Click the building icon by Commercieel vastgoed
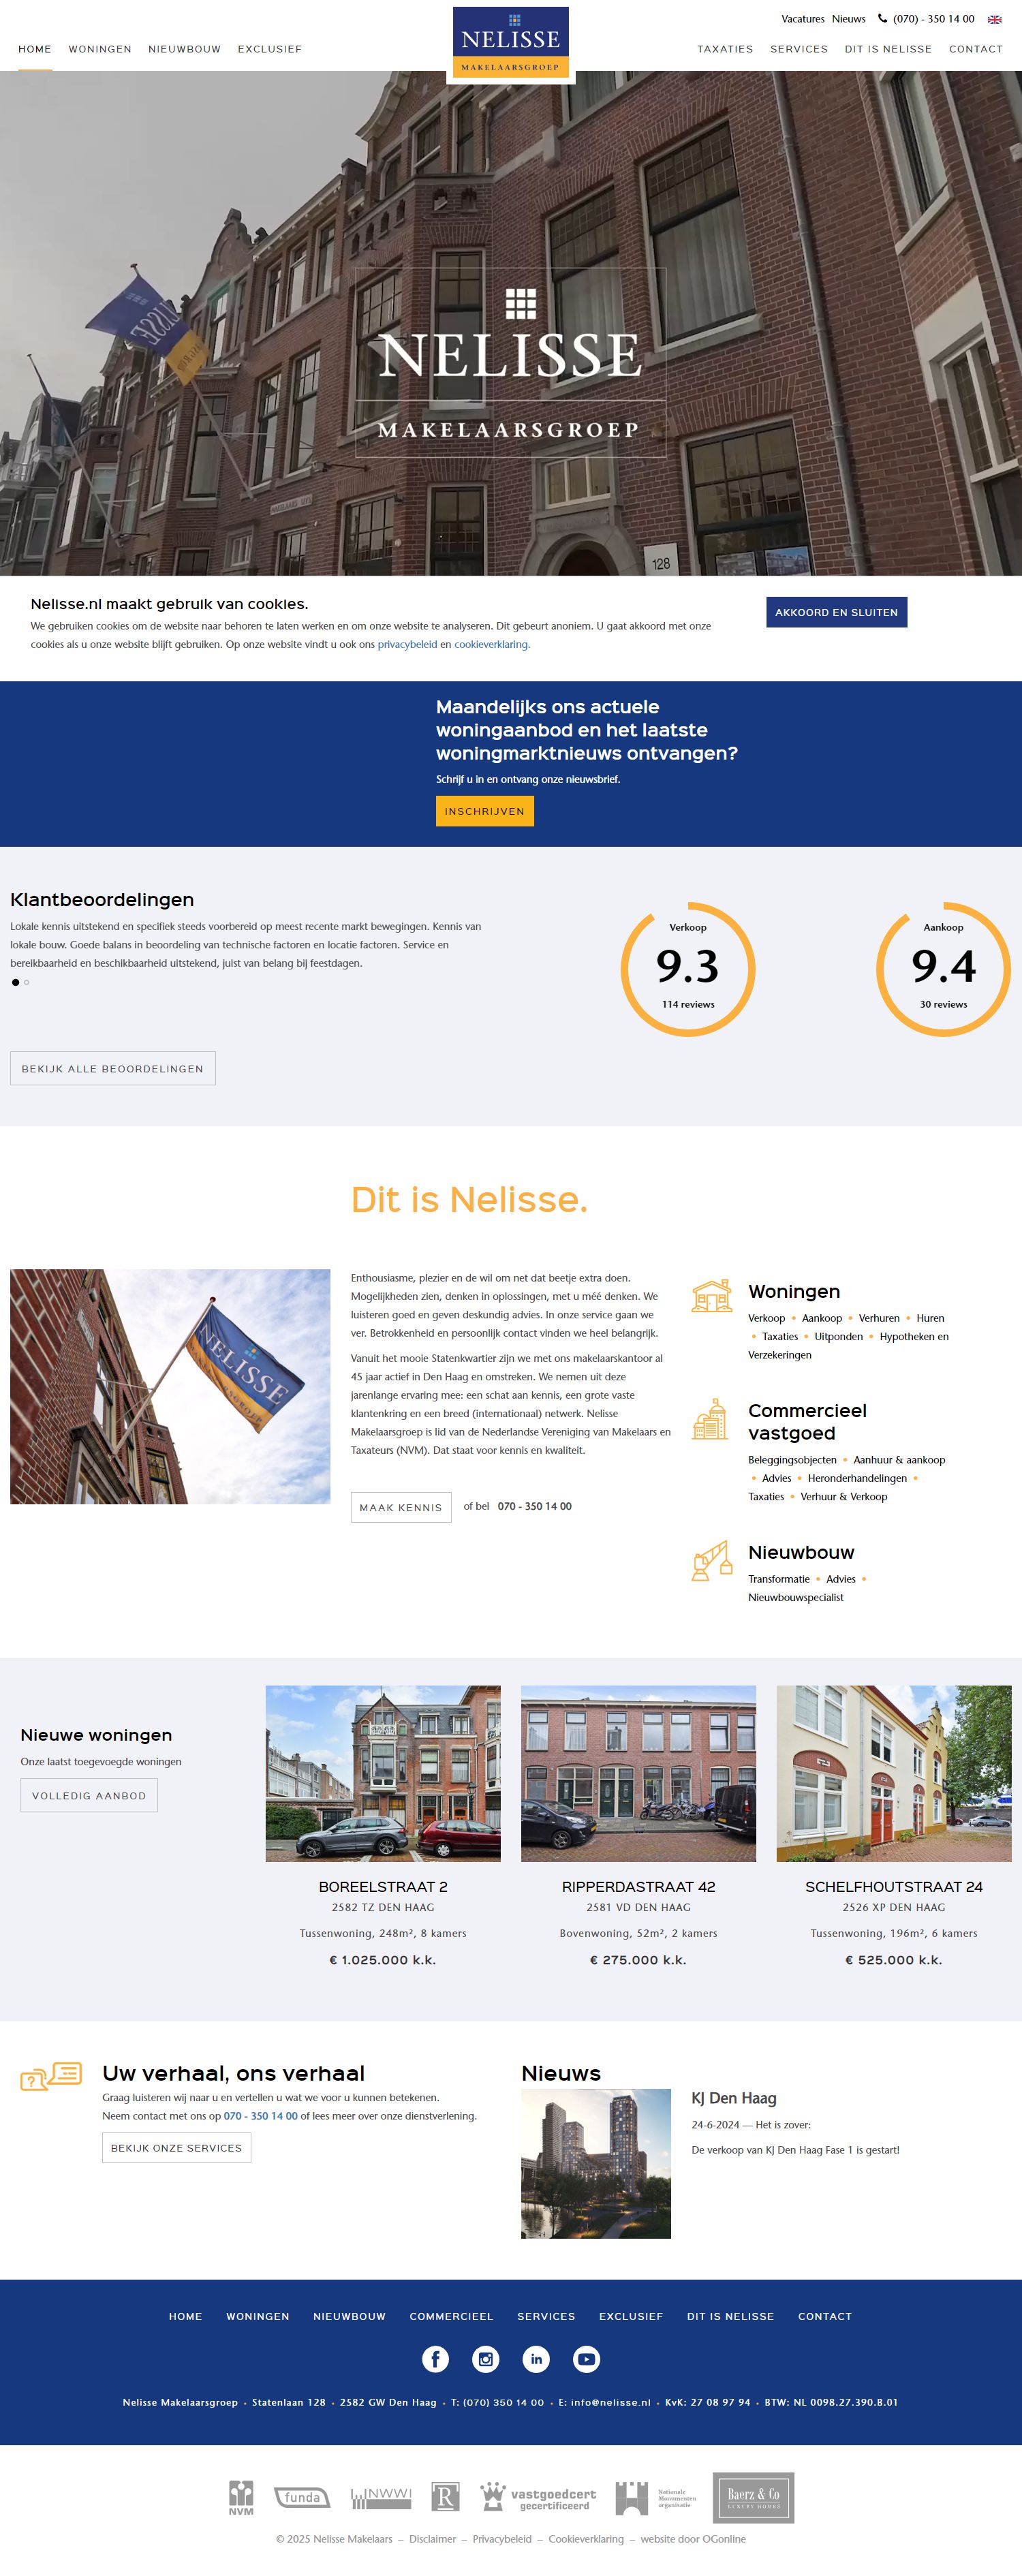Image resolution: width=1022 pixels, height=2576 pixels. pyautogui.click(x=710, y=1418)
